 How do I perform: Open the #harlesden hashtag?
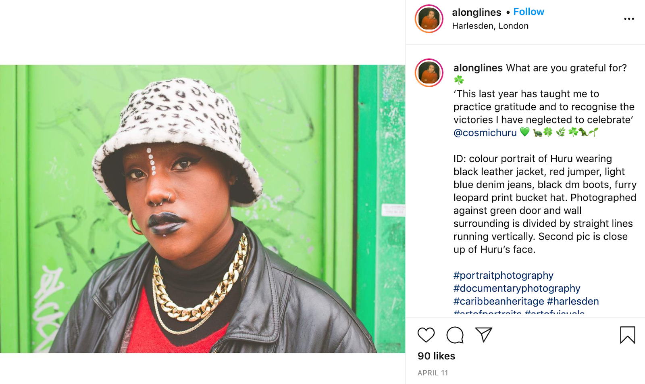573,301
